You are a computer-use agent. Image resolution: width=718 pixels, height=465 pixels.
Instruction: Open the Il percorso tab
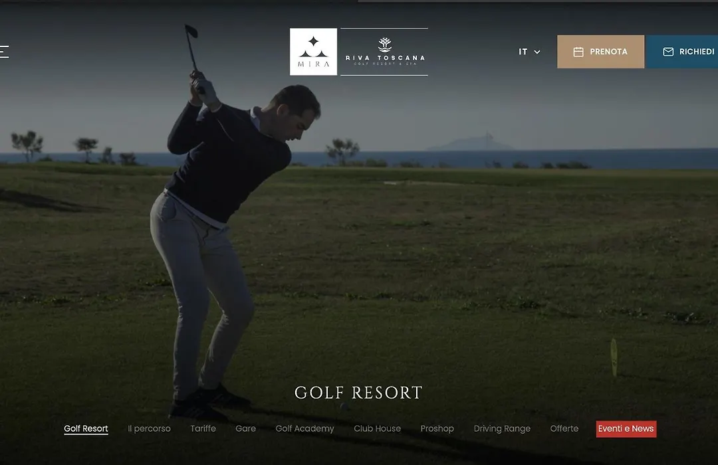tap(149, 429)
